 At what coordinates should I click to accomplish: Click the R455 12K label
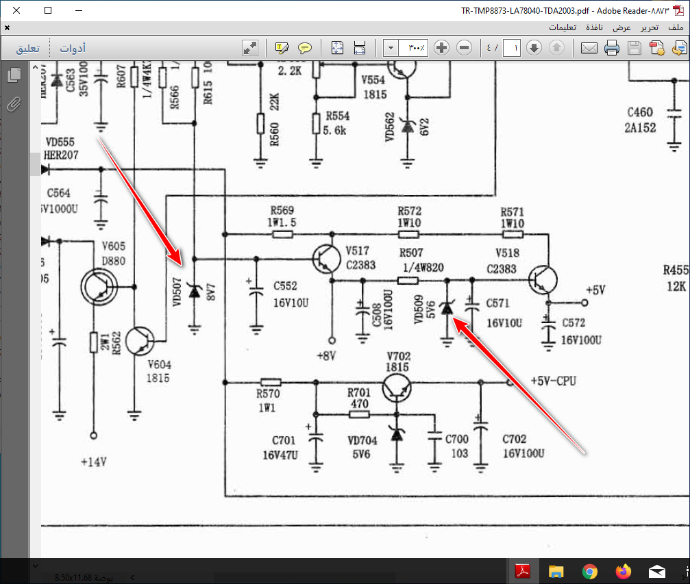(676, 279)
